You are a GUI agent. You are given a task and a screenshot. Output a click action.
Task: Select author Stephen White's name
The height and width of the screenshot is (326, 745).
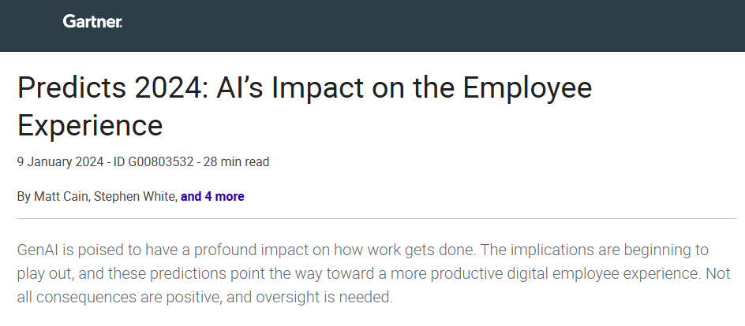pos(133,197)
